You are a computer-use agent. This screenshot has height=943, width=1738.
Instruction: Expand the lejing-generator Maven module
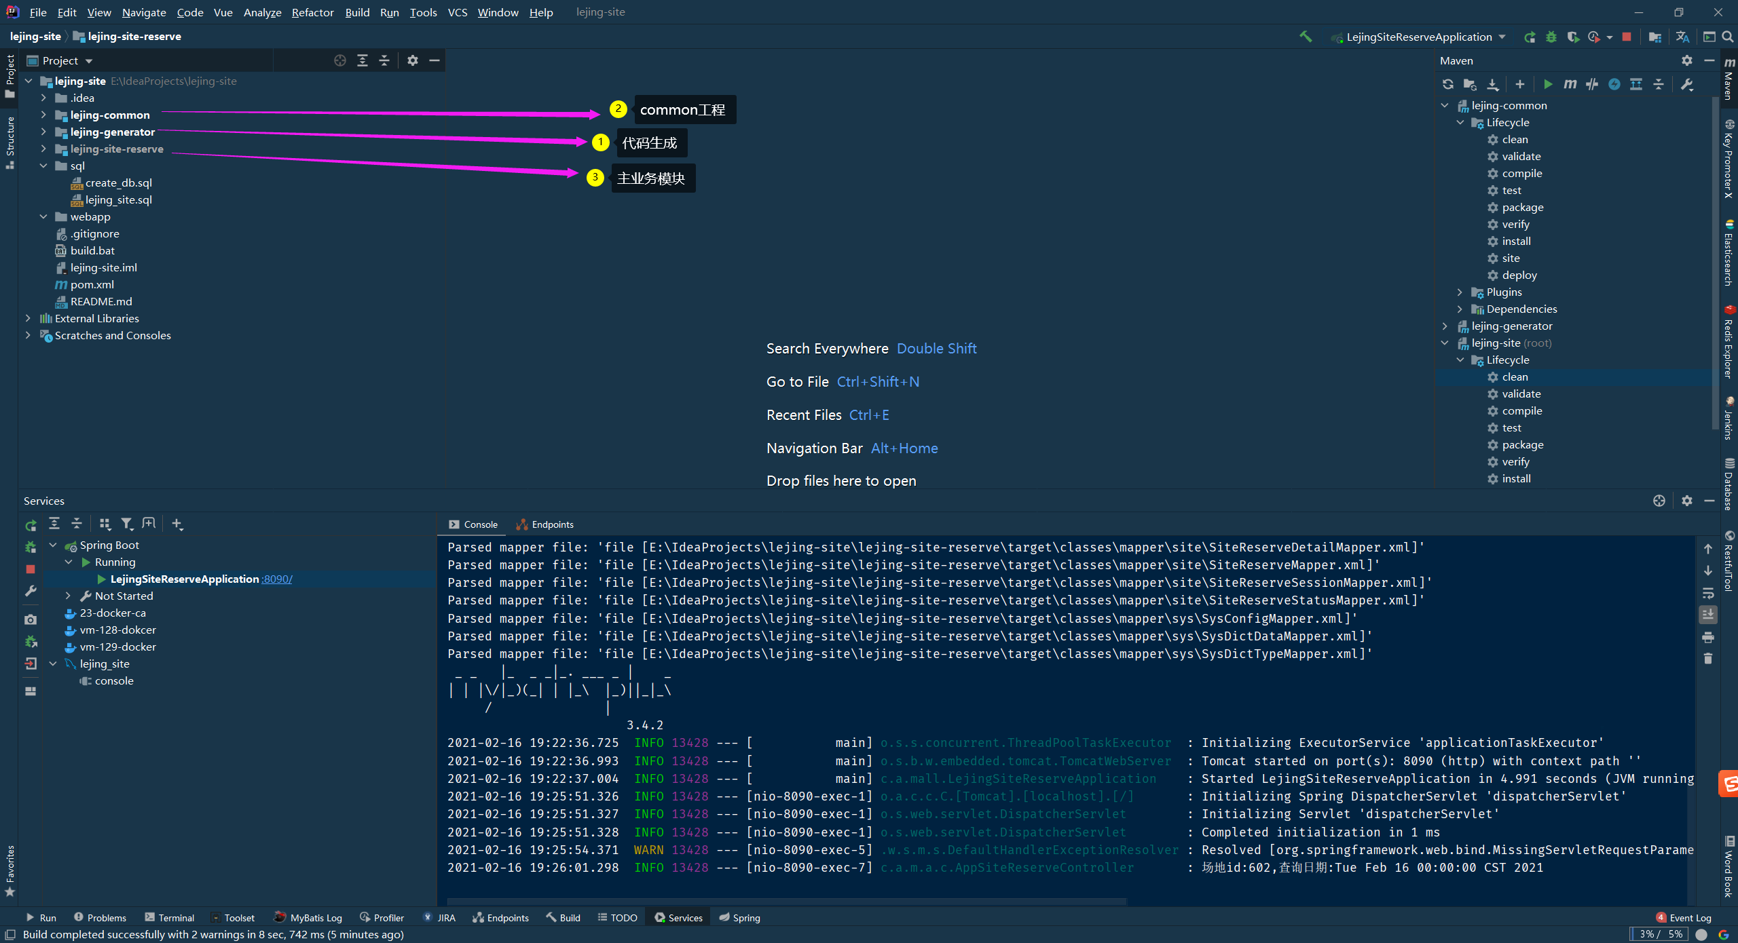pos(1445,326)
